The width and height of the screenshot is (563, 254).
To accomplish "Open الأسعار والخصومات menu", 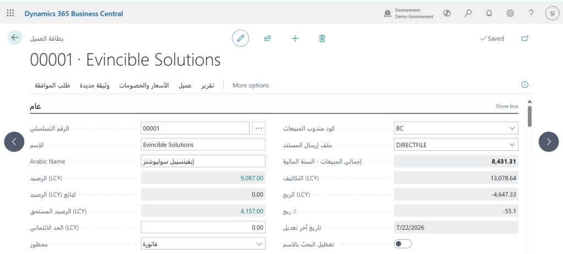I will [x=144, y=85].
